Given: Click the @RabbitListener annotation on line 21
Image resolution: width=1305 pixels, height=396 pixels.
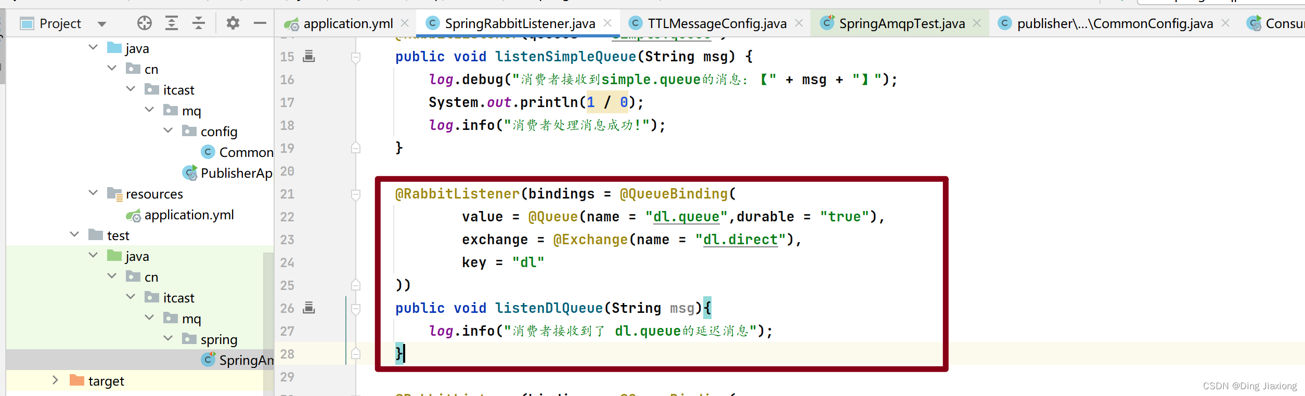Looking at the screenshot, I should click(457, 194).
